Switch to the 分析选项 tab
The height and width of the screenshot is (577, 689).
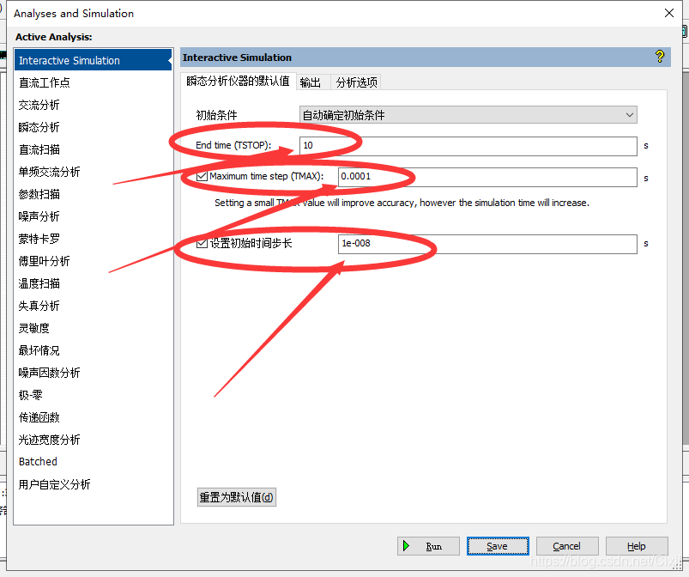[356, 82]
